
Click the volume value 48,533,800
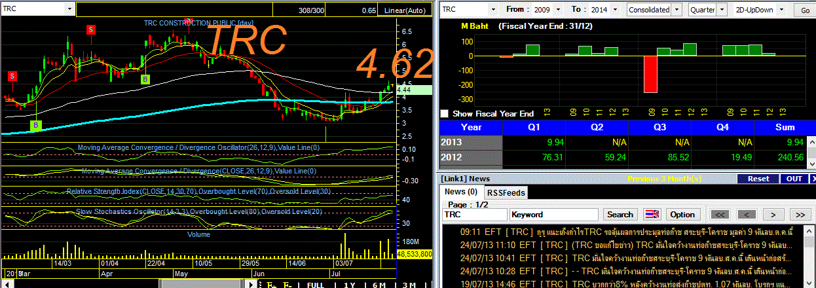(415, 253)
